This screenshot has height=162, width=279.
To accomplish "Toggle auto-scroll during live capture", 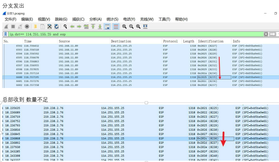I will coord(107,26).
